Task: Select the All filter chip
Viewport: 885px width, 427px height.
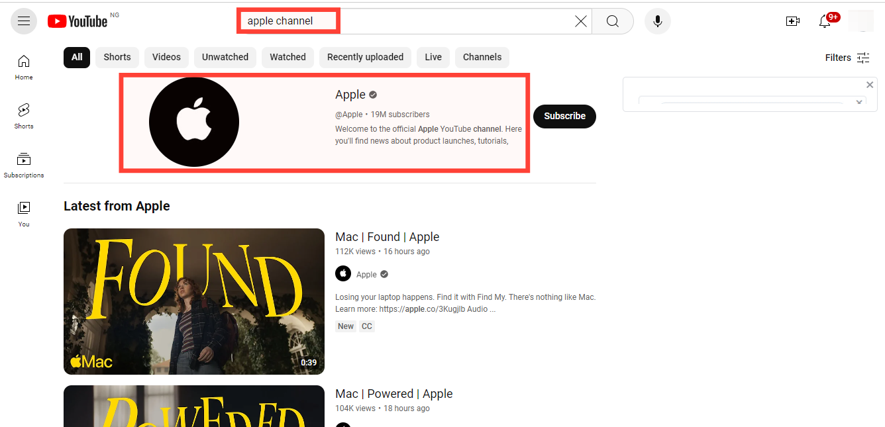Action: coord(77,57)
